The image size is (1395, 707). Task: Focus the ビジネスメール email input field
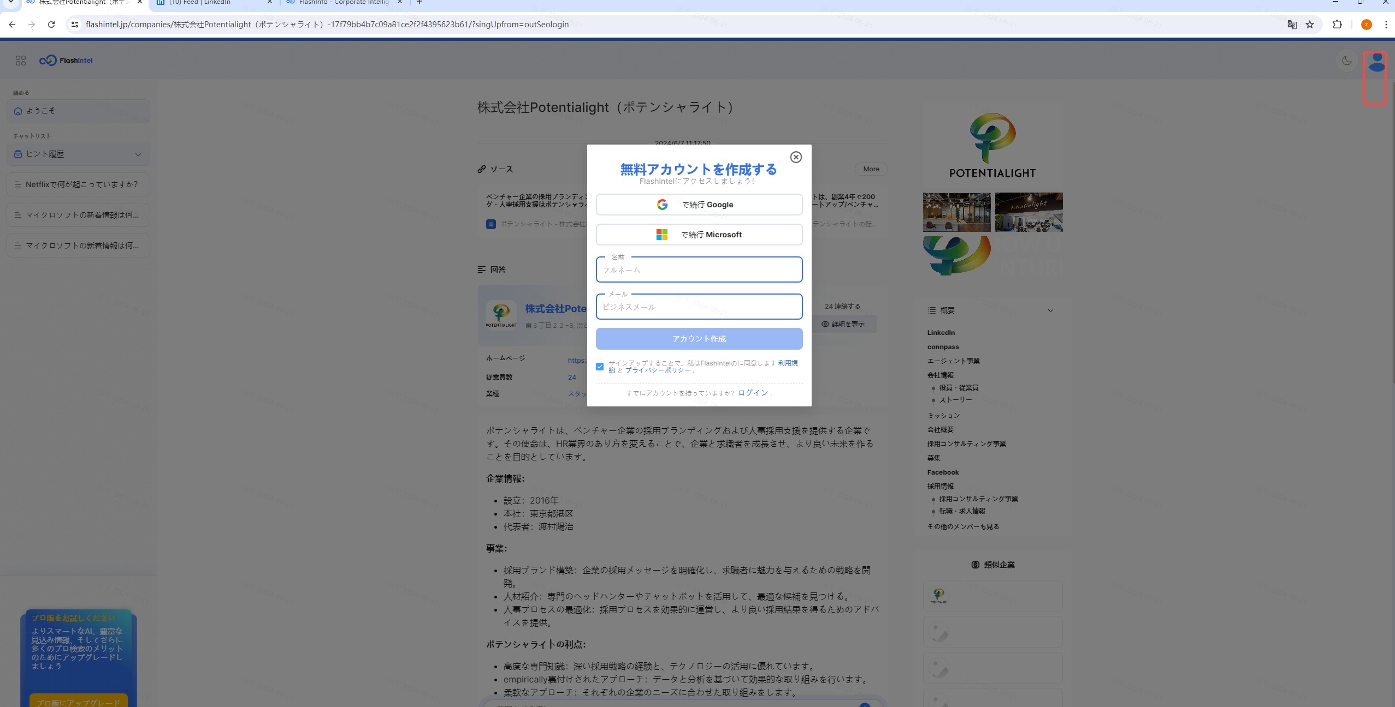699,307
